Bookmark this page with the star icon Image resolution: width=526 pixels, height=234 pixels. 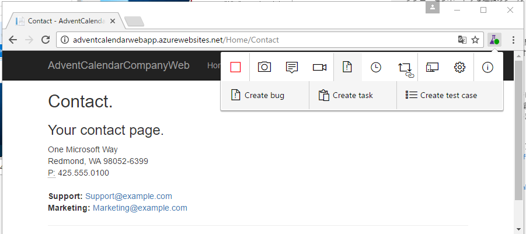point(475,40)
